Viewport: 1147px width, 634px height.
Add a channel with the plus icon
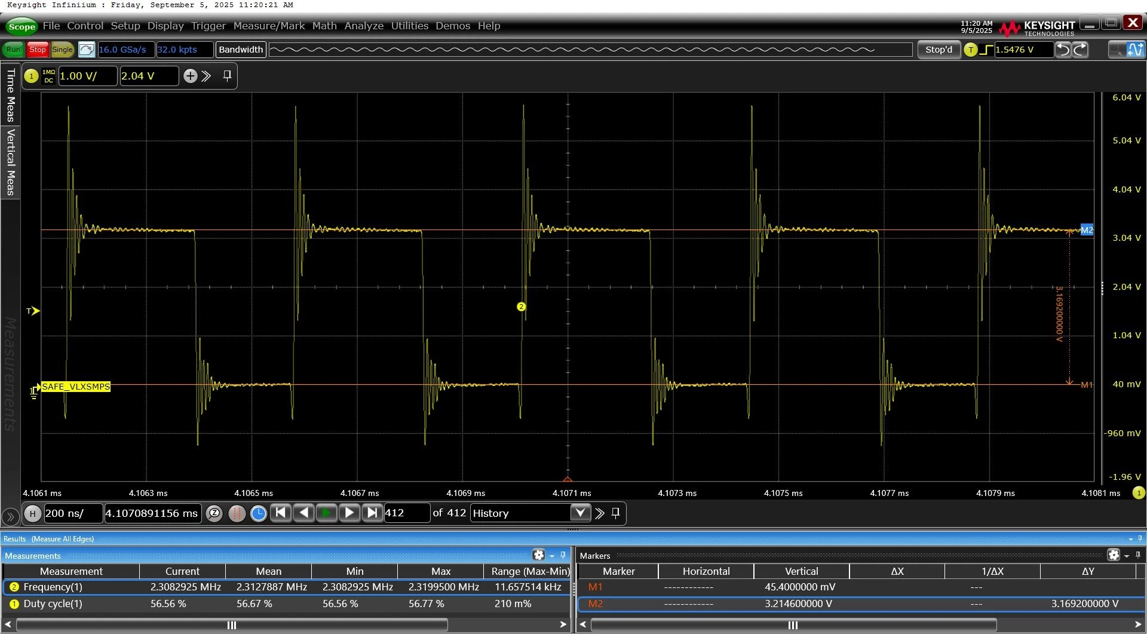190,76
